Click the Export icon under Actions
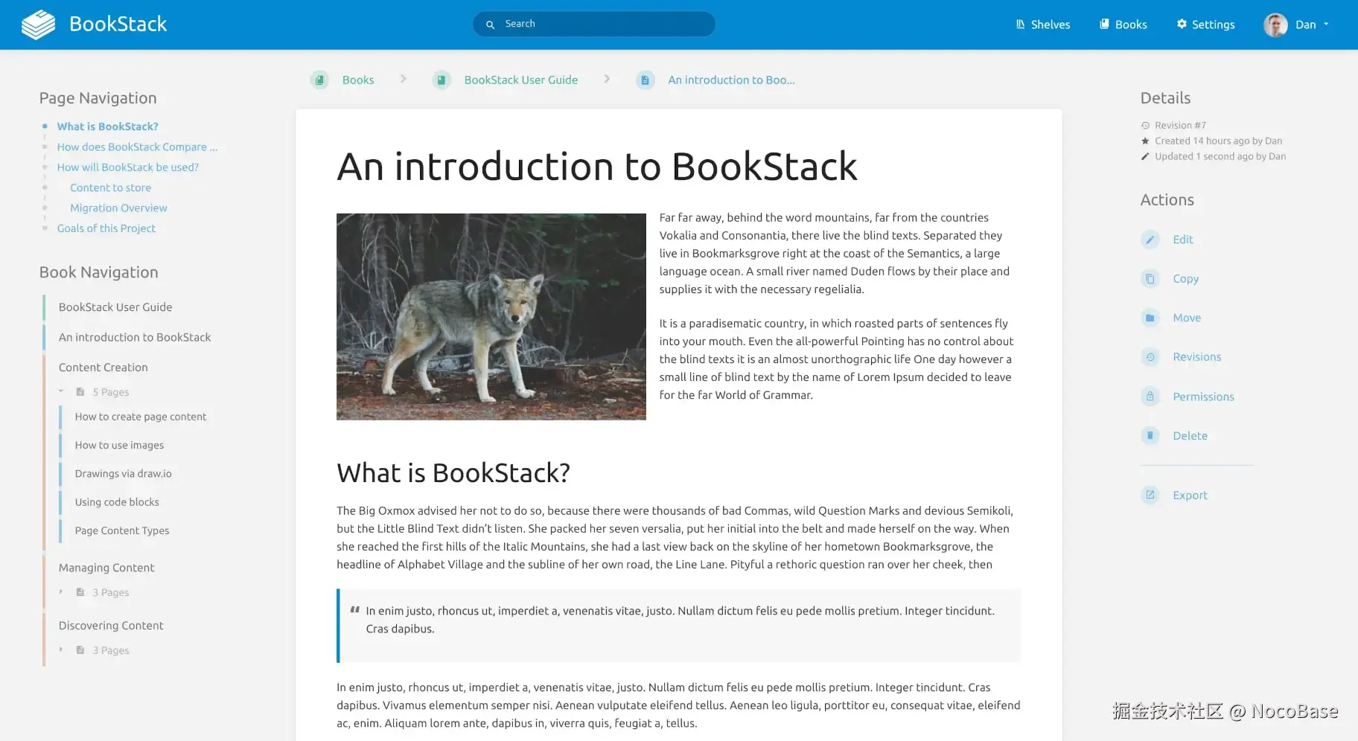 [1151, 495]
